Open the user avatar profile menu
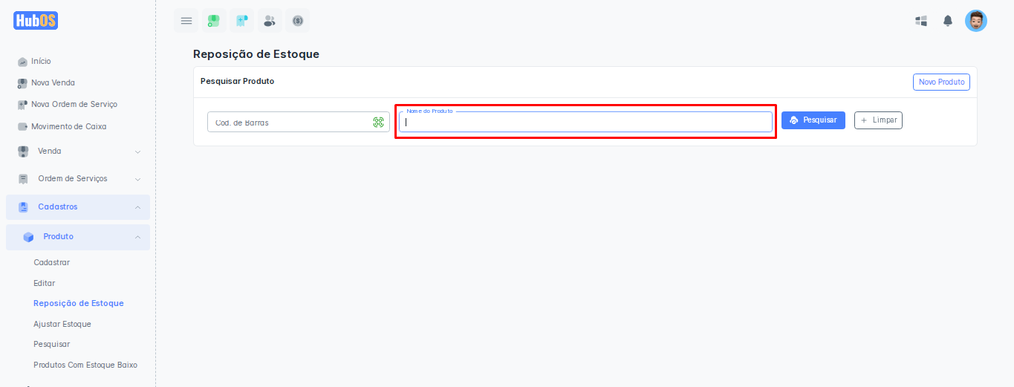1014x387 pixels. point(975,21)
